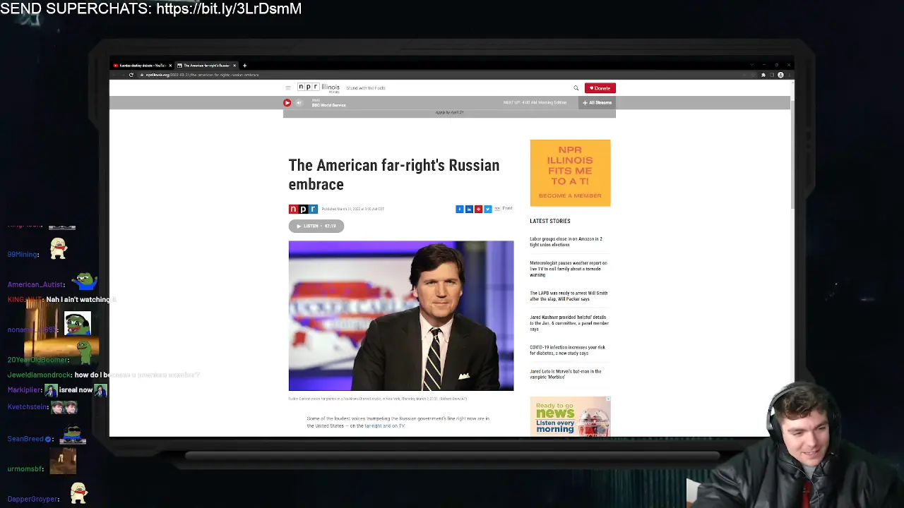Open the Labor groups Amazon story
The height and width of the screenshot is (508, 904).
point(566,242)
